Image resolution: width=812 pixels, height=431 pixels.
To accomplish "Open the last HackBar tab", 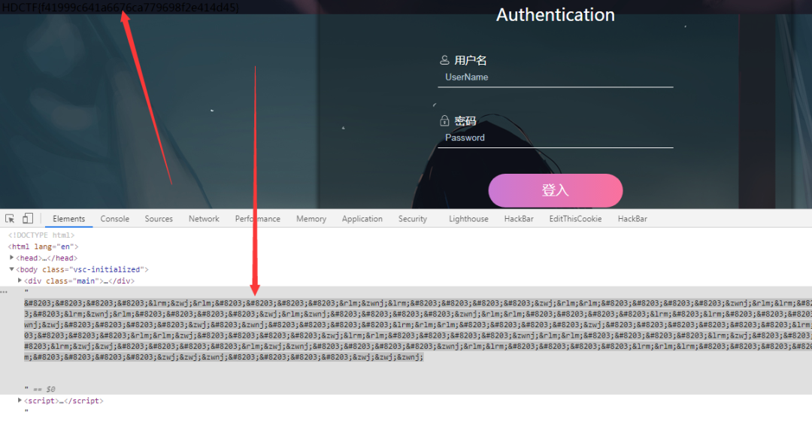I will pyautogui.click(x=632, y=219).
